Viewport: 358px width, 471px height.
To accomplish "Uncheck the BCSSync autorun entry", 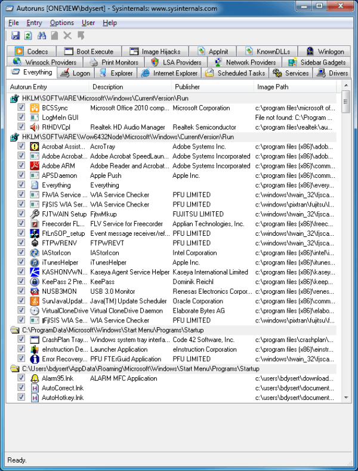I will pos(21,107).
